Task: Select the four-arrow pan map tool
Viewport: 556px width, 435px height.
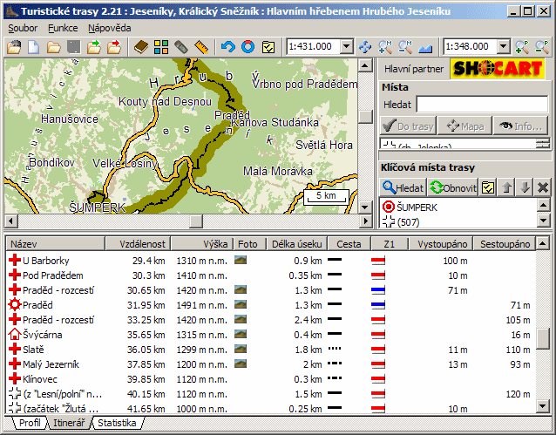Action: [x=364, y=46]
